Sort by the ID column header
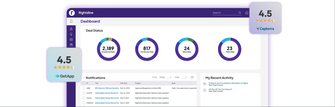This screenshot has height=107, width=335. coord(87,83)
